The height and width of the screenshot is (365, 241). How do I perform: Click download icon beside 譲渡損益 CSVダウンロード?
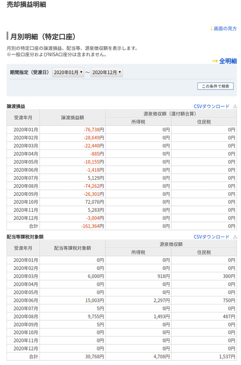(x=235, y=106)
